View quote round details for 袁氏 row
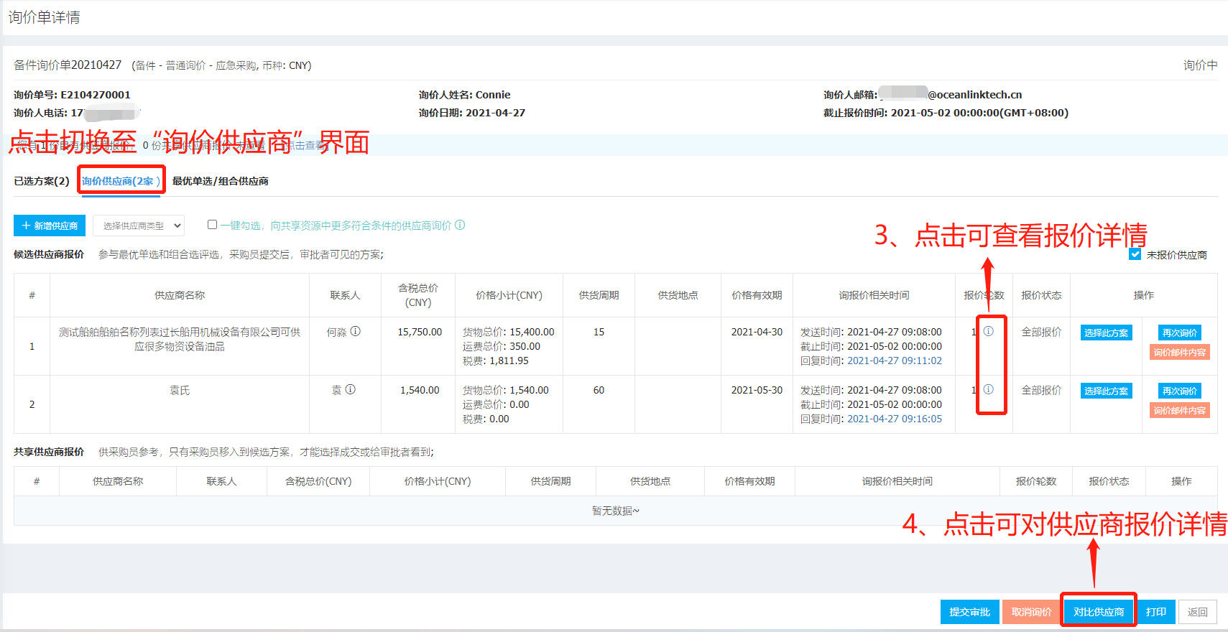1228x632 pixels. coord(989,390)
